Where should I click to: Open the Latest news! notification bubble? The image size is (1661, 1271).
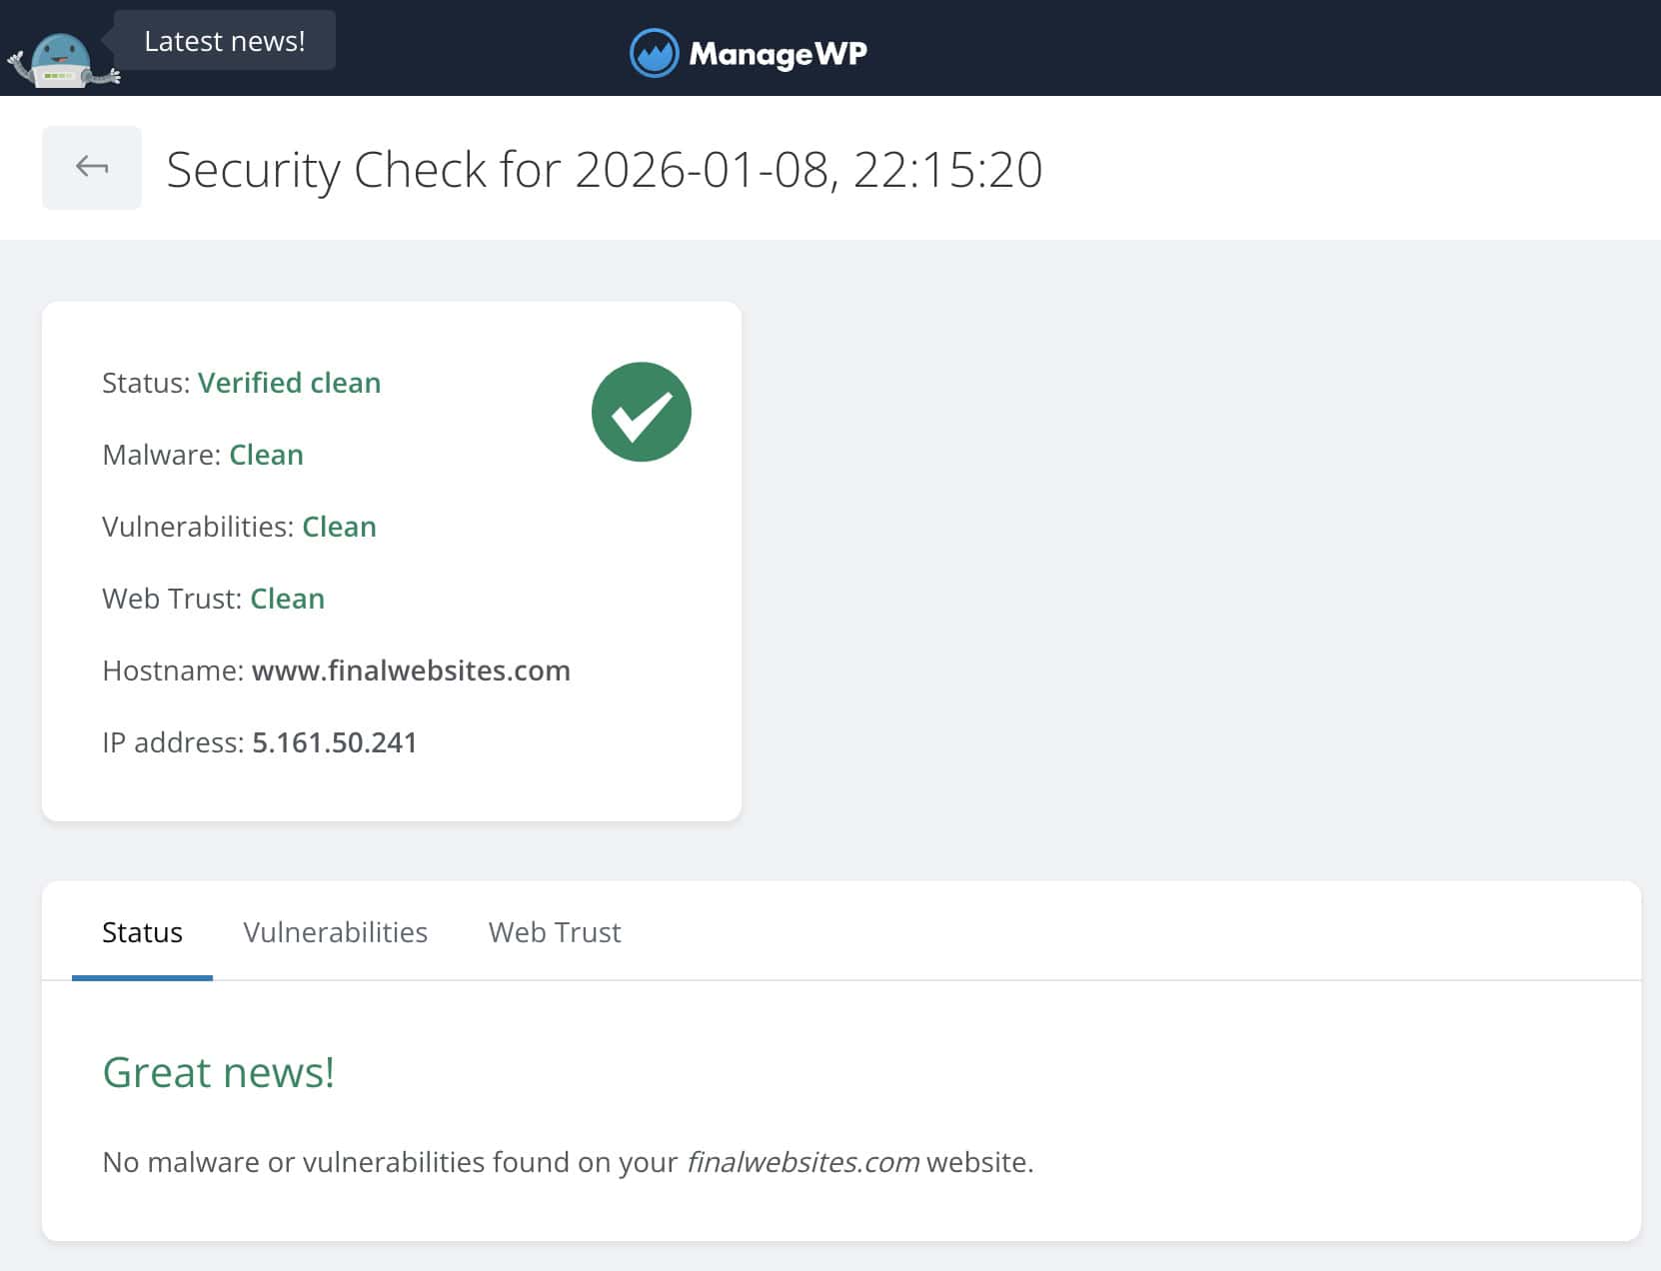coord(225,40)
